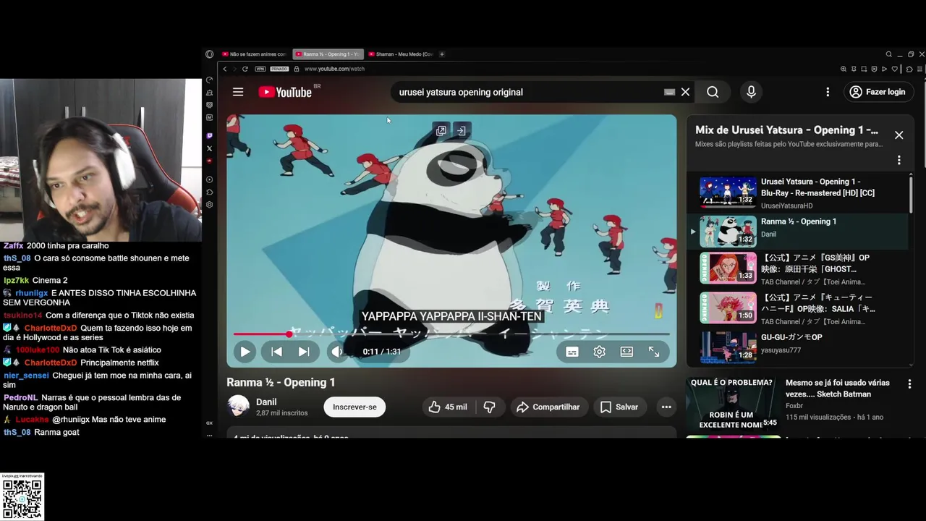Open the Opera main menu logo
Screen dimensions: 926x521
209,54
